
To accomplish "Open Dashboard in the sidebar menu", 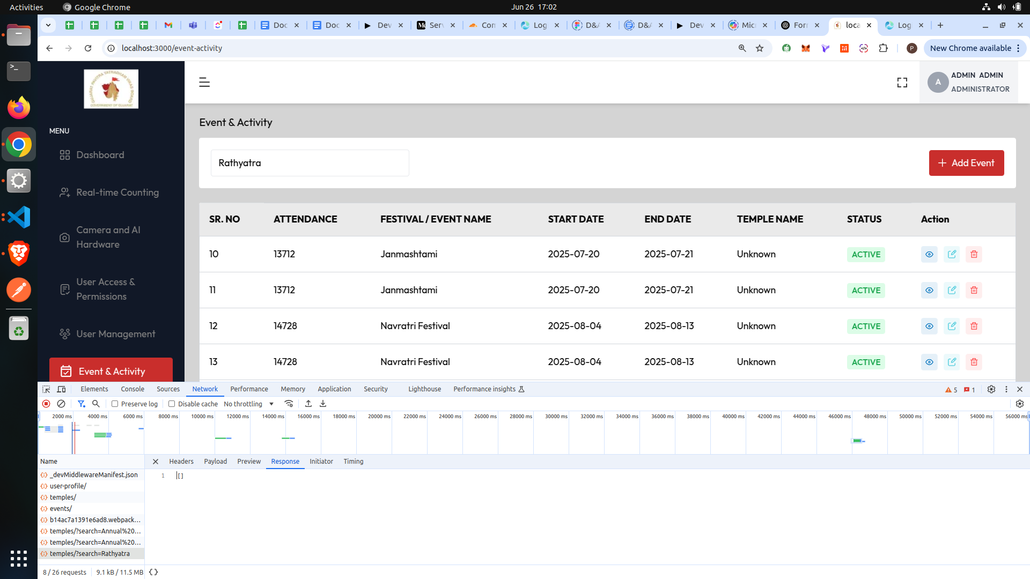I will [x=100, y=155].
